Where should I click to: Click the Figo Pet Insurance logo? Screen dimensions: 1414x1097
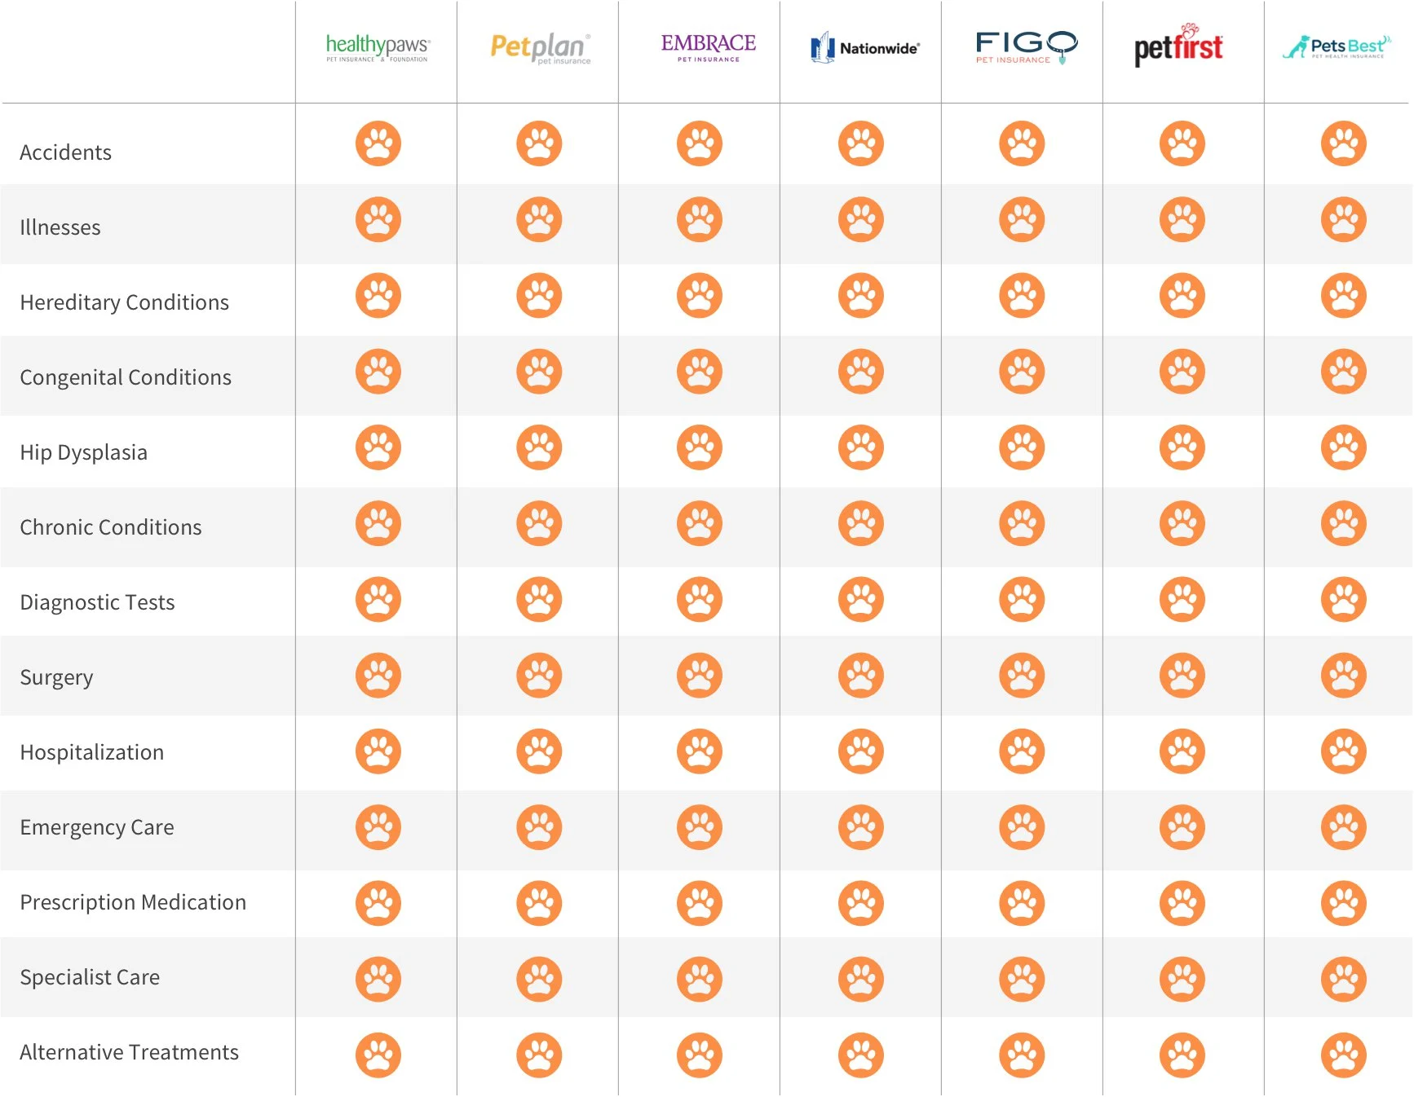coord(1026,47)
